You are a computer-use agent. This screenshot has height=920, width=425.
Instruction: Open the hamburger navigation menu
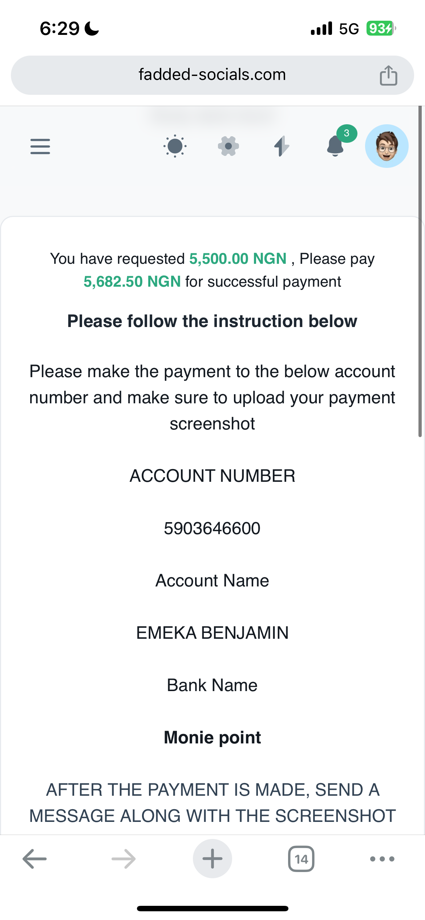pos(40,146)
